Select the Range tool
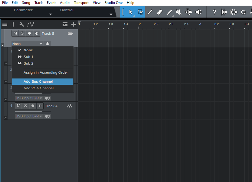The height and width of the screenshot is (182, 252). [x=140, y=12]
